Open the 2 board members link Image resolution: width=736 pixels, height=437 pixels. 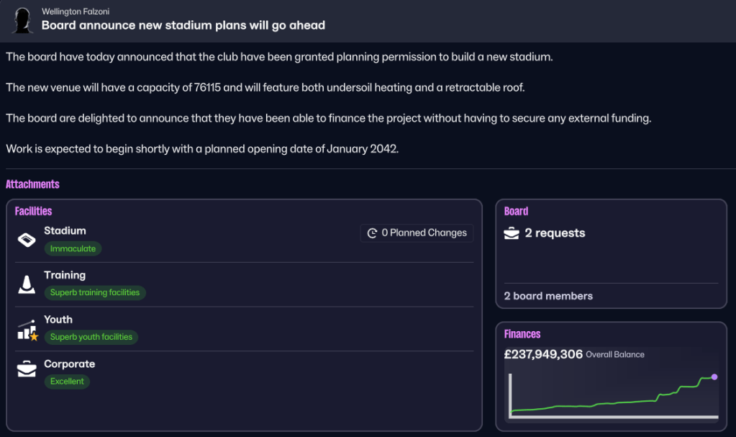pos(548,296)
